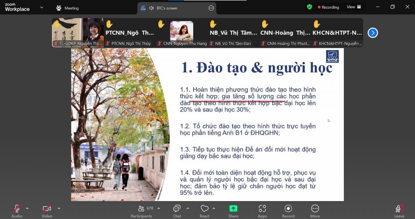Click the green Share screen button
The image size is (415, 219).
[233, 210]
